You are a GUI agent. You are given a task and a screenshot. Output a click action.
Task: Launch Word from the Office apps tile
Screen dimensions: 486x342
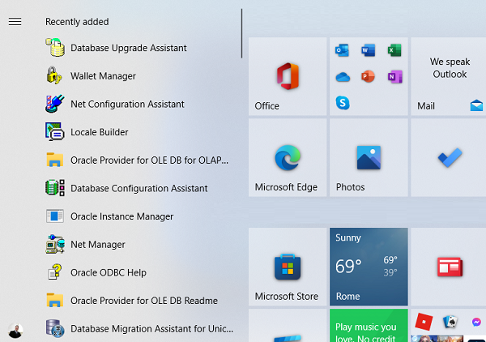click(x=369, y=50)
